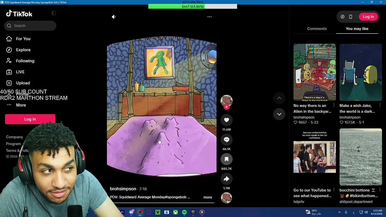Show hidden system tray icons
This screenshot has width=386, height=217.
coord(339,212)
